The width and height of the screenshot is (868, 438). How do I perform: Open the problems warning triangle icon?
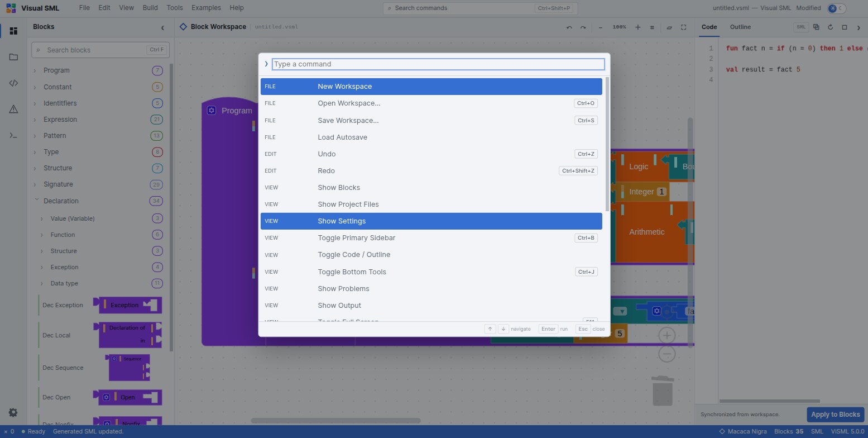click(13, 109)
